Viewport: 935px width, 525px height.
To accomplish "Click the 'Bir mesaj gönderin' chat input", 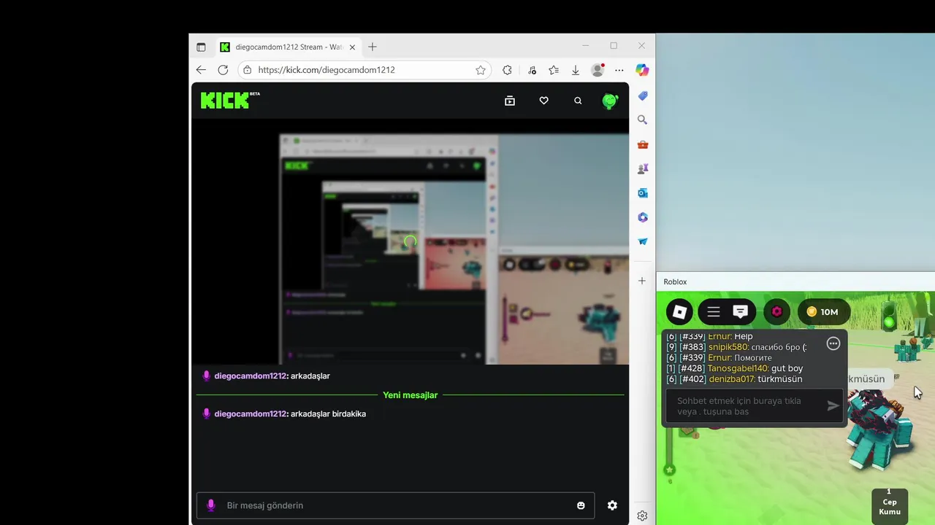I will coord(395,505).
